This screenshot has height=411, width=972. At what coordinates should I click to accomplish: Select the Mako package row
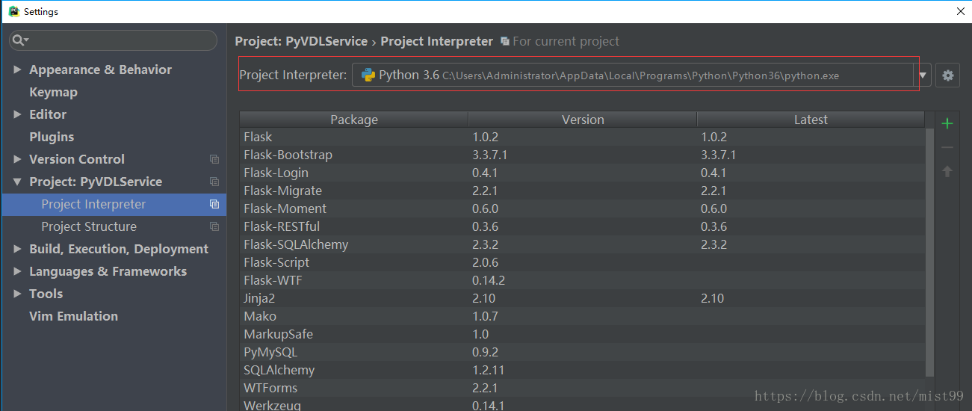[582, 316]
